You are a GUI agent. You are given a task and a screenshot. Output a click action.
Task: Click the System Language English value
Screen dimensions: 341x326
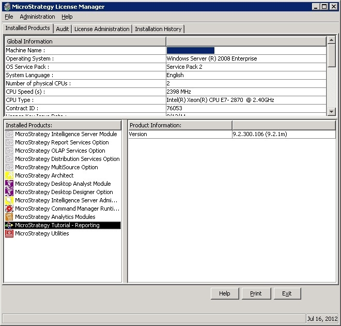click(175, 75)
